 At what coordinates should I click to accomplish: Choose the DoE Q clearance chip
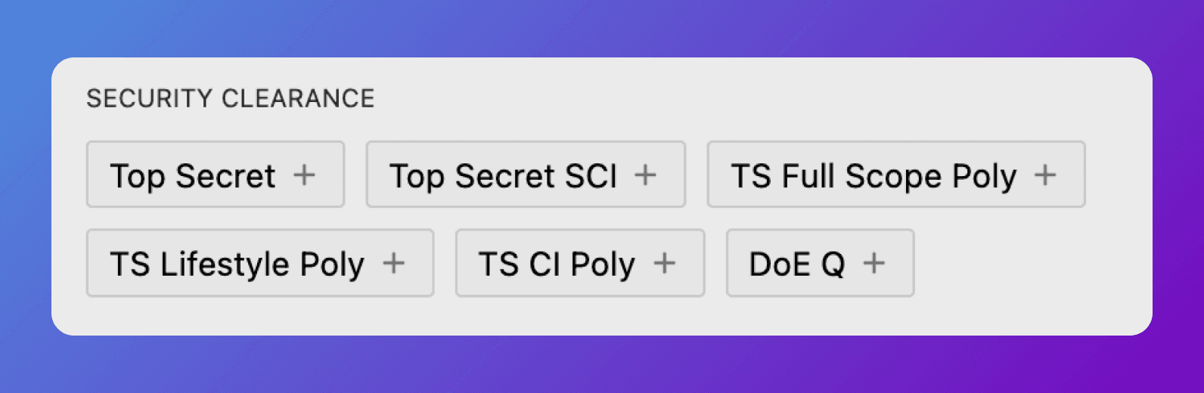click(821, 263)
